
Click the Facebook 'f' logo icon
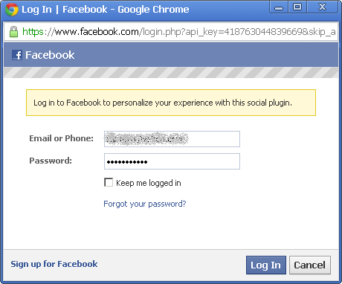pyautogui.click(x=17, y=55)
